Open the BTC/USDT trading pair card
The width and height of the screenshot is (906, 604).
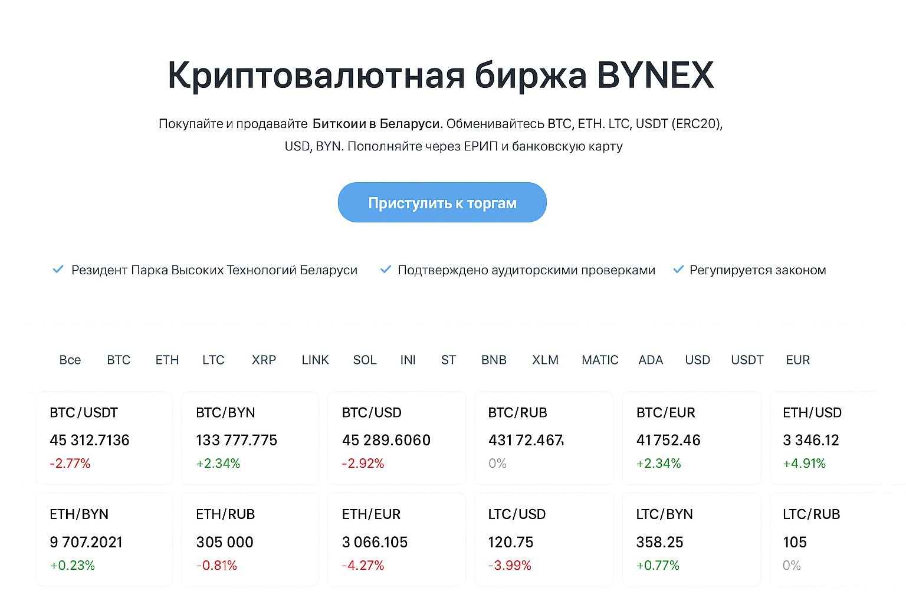104,438
